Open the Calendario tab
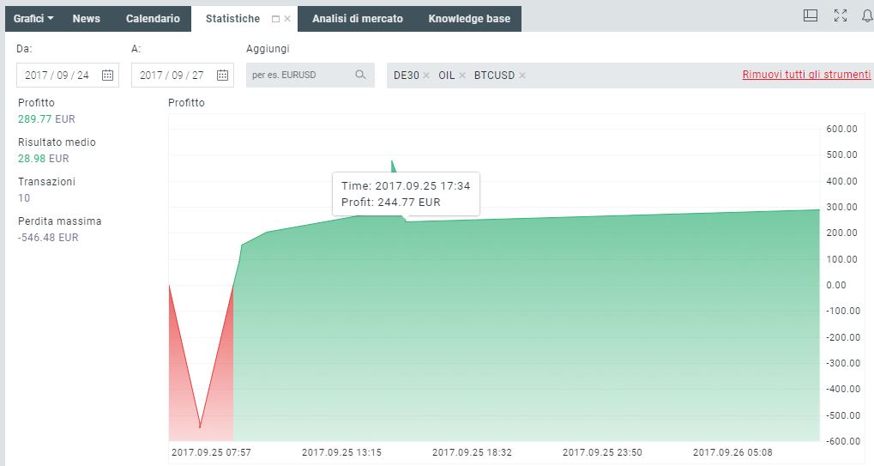The width and height of the screenshot is (874, 466). (x=153, y=19)
